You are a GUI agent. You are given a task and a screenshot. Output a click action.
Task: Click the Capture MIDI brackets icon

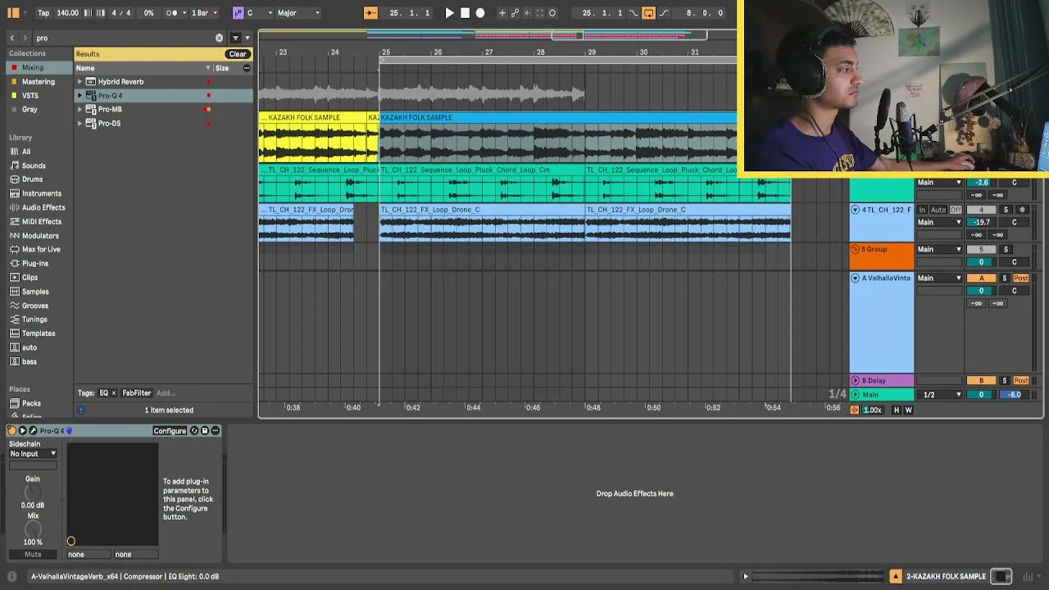pos(540,13)
